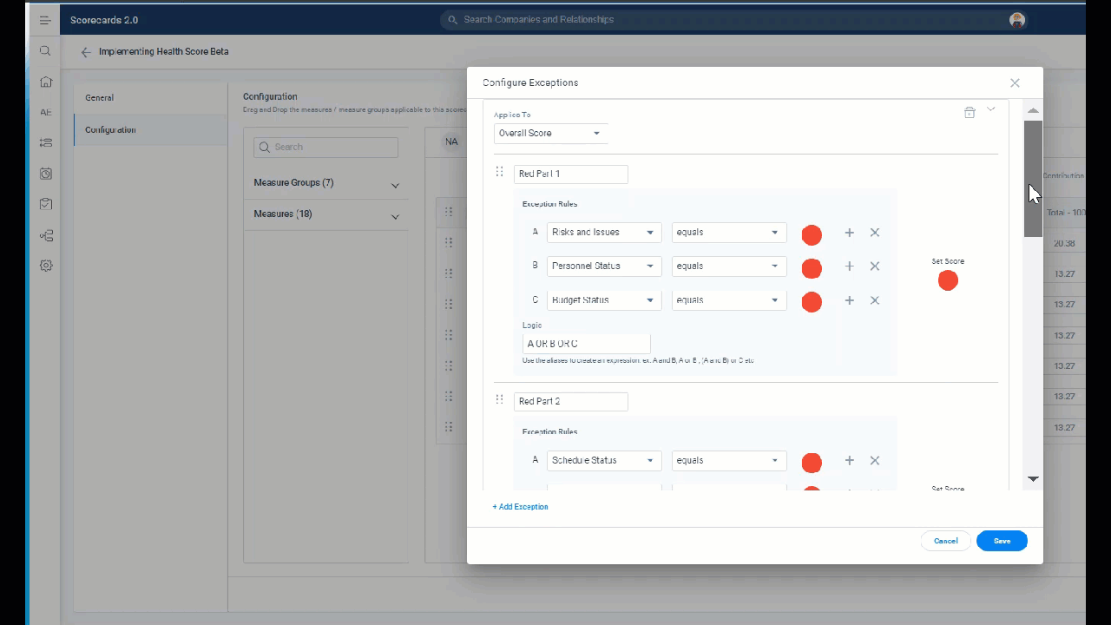Collapse exception section with top chevron

991,109
